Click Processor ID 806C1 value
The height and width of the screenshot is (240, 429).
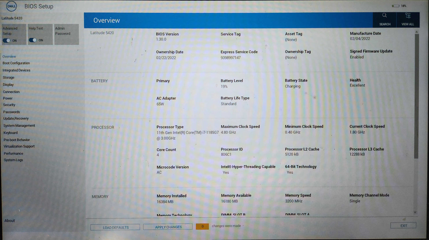point(226,155)
